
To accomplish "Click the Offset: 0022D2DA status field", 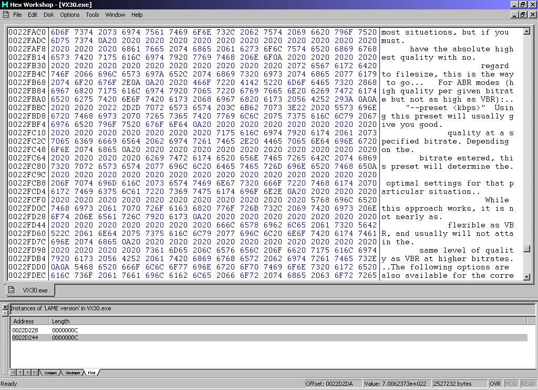I will click(333, 384).
